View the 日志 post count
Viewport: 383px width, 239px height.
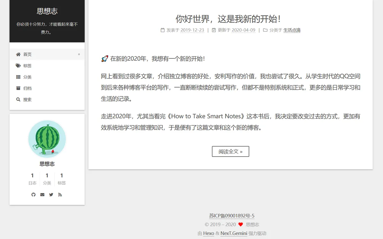point(32,179)
